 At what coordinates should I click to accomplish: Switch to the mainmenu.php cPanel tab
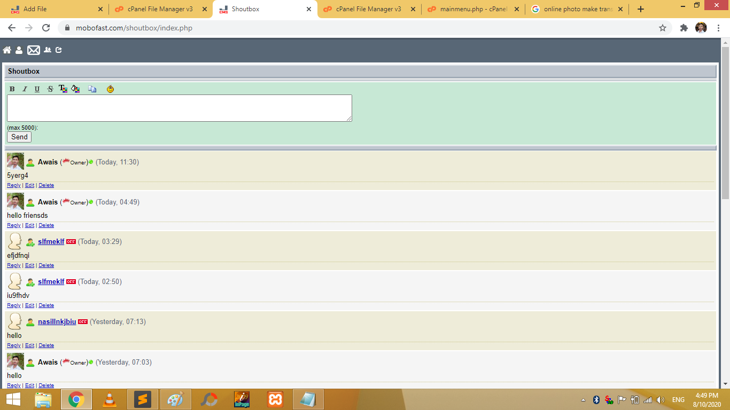tap(473, 9)
